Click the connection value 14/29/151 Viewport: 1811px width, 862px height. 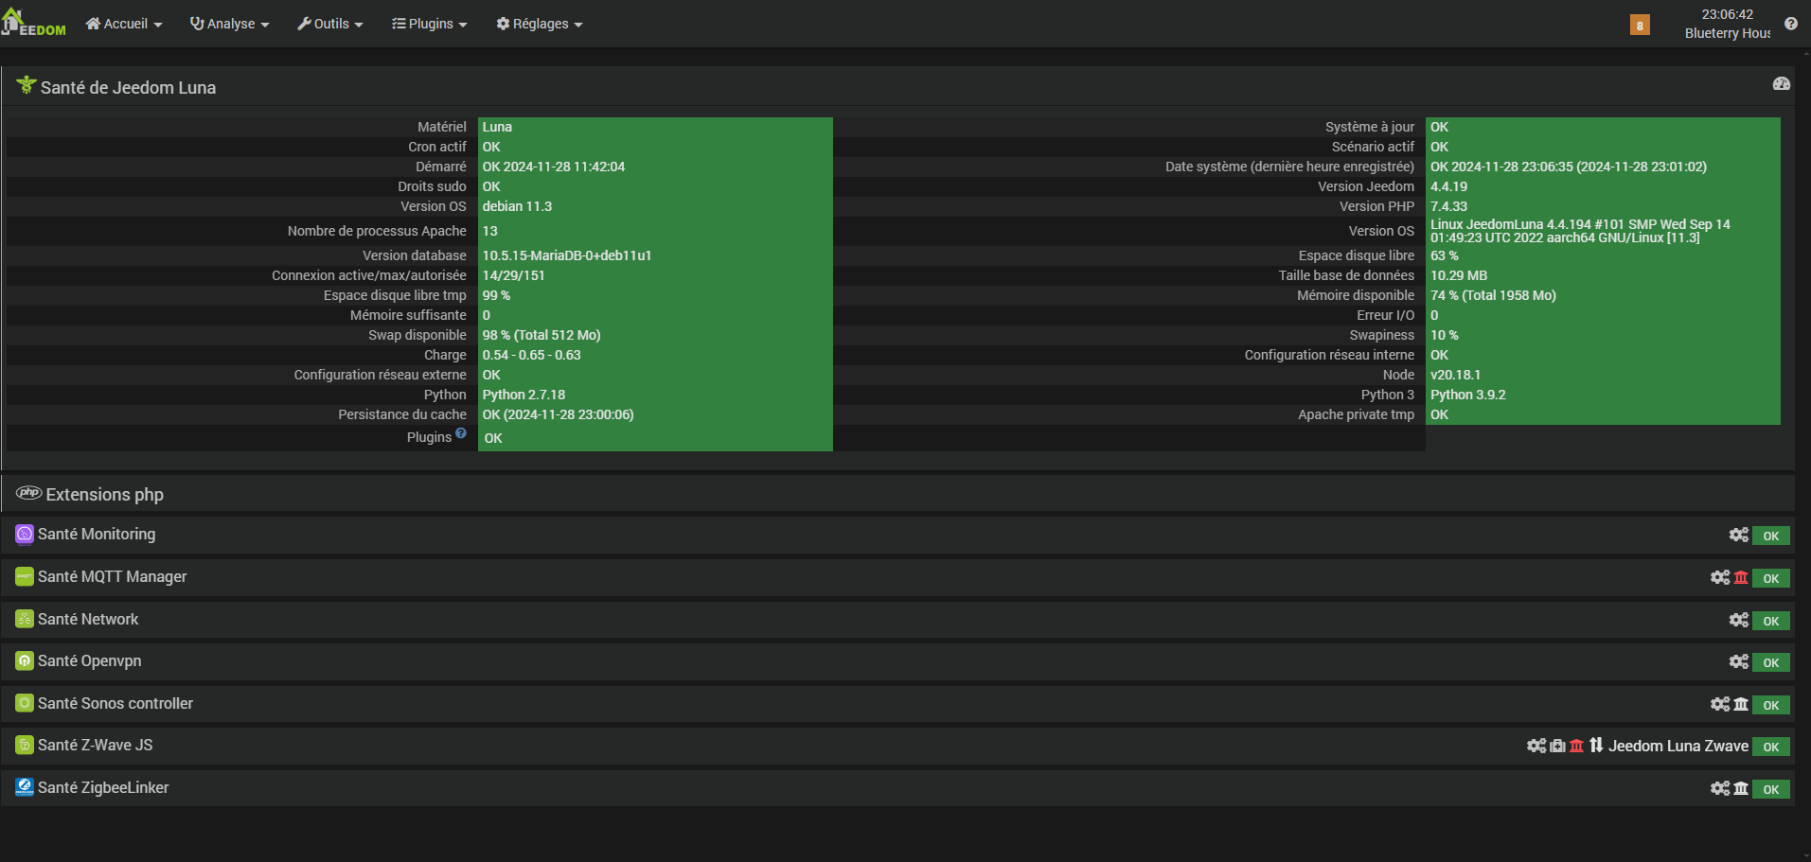pyautogui.click(x=514, y=275)
